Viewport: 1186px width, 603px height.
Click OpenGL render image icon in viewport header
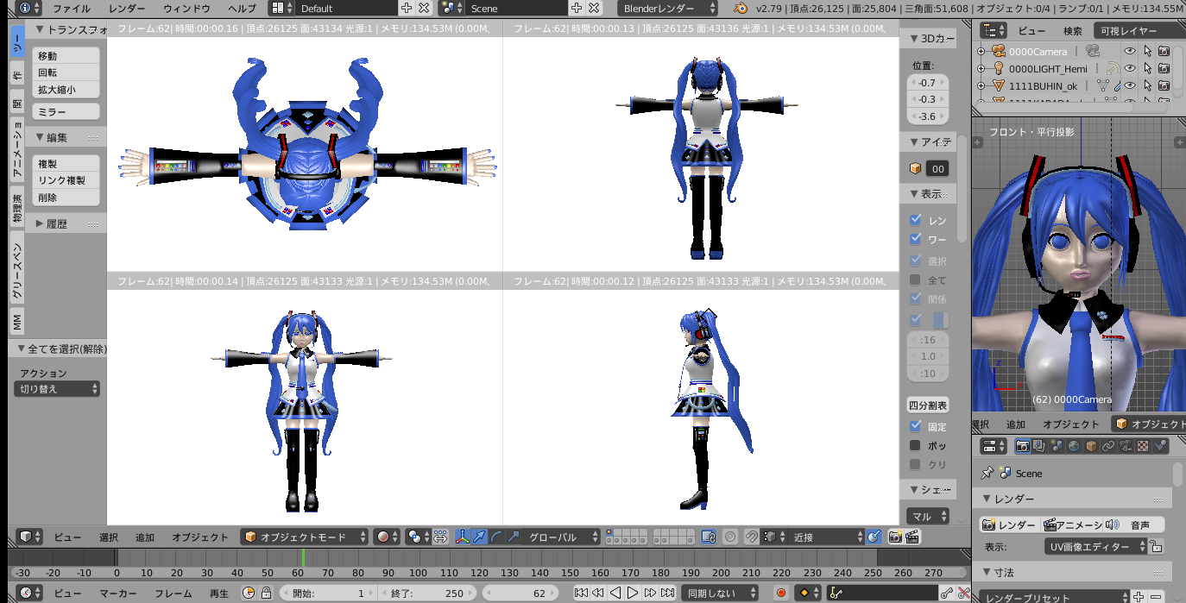tap(895, 537)
